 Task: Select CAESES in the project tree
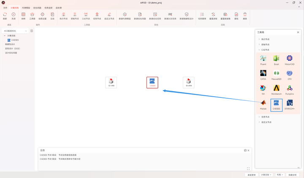point(13,40)
